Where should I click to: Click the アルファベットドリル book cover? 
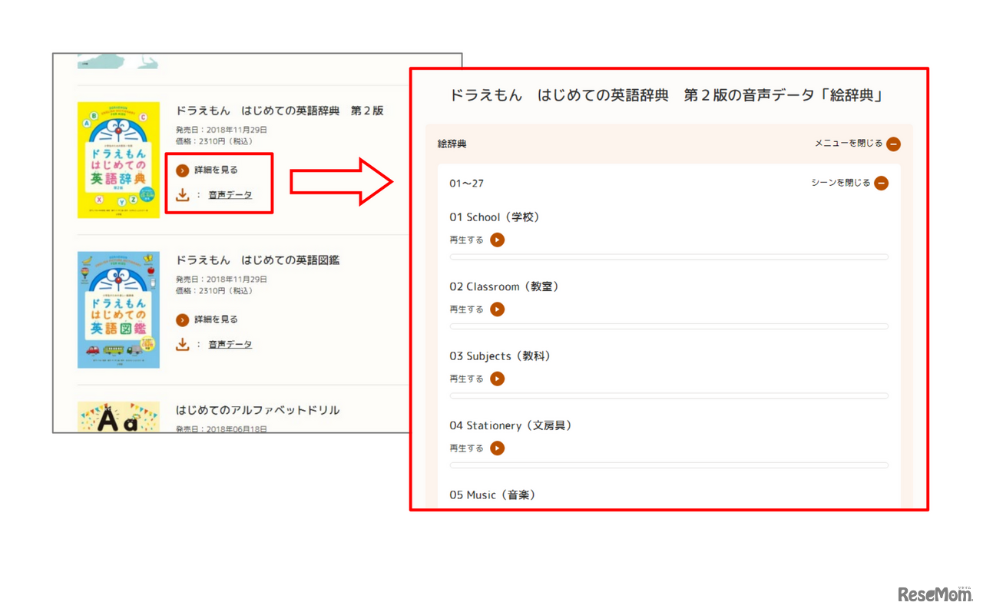(118, 417)
